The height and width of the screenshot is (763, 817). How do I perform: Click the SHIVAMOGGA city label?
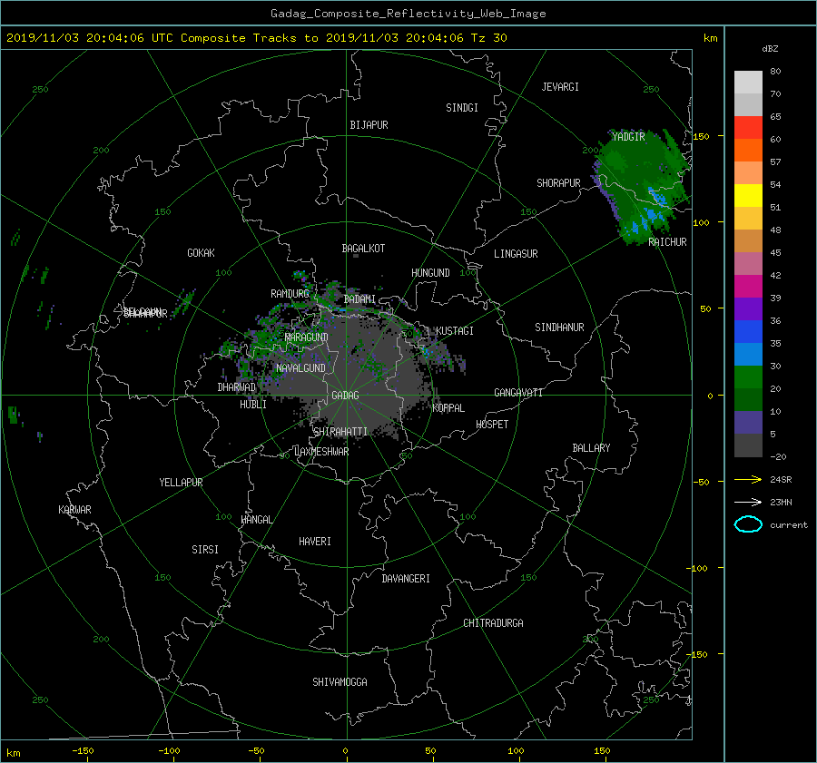(340, 682)
